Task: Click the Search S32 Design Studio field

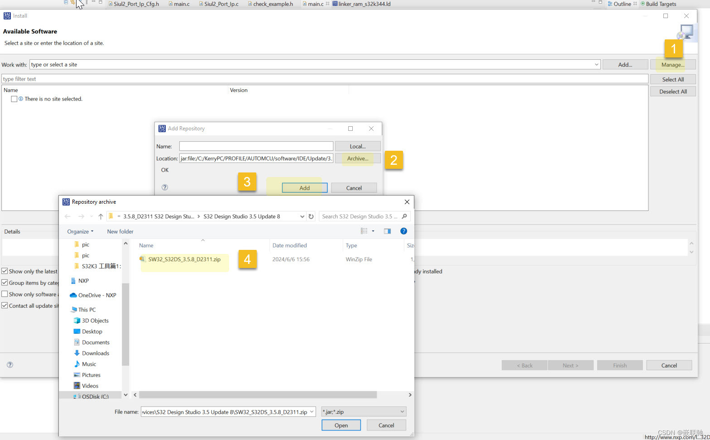Action: point(365,216)
